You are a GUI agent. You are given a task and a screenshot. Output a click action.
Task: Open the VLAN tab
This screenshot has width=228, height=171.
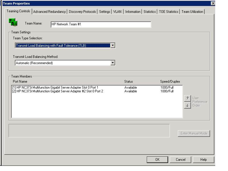[117, 12]
